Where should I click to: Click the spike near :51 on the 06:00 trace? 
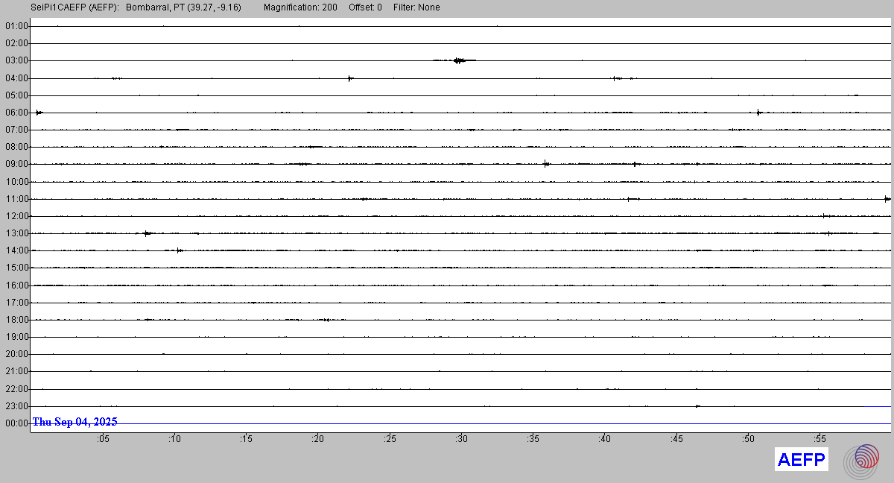758,113
